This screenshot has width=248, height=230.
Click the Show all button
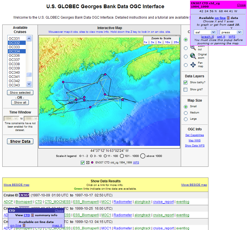[x=20, y=102]
